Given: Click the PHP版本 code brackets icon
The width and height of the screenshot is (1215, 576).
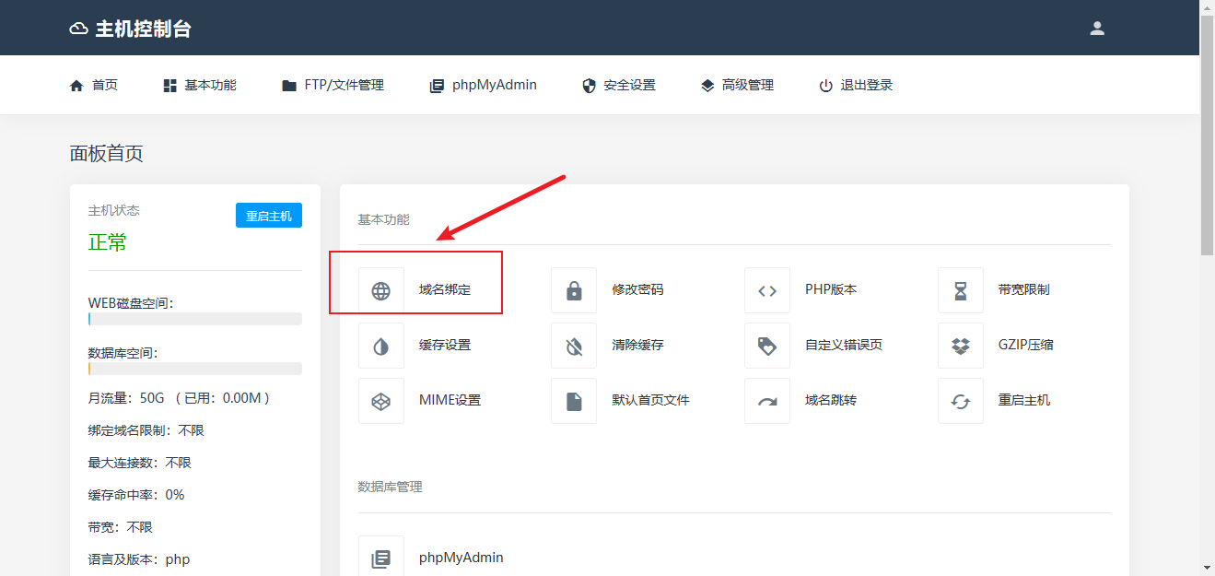Looking at the screenshot, I should (767, 291).
